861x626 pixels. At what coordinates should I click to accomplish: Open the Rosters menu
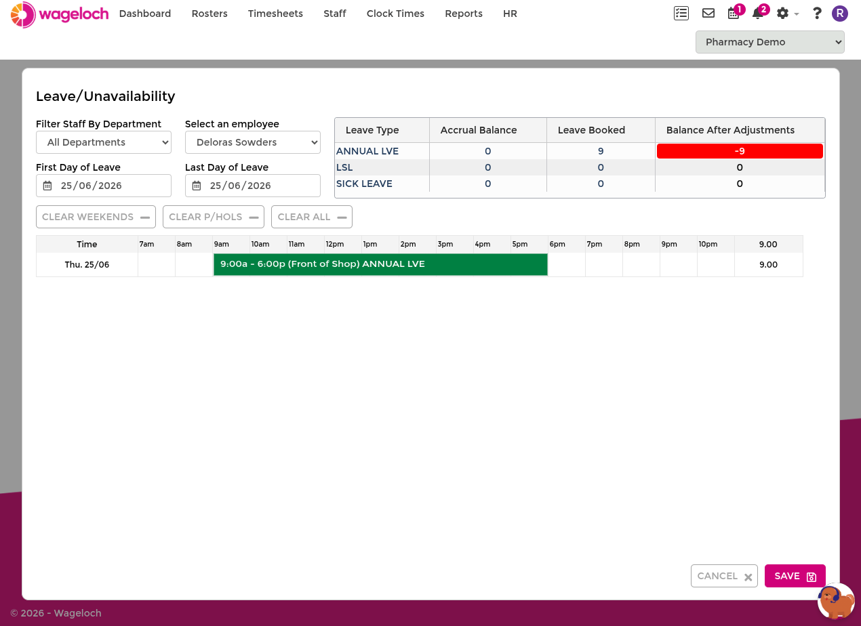209,14
